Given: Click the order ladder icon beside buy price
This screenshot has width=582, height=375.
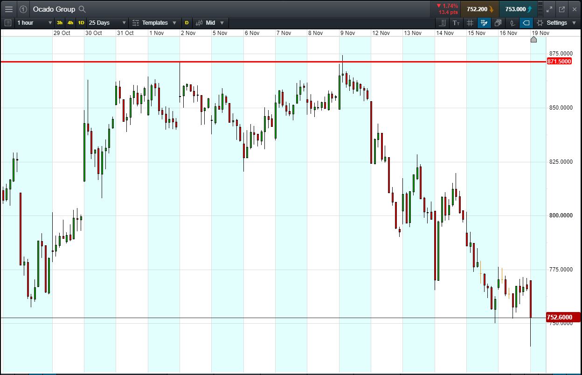Looking at the screenshot, I should 540,9.
